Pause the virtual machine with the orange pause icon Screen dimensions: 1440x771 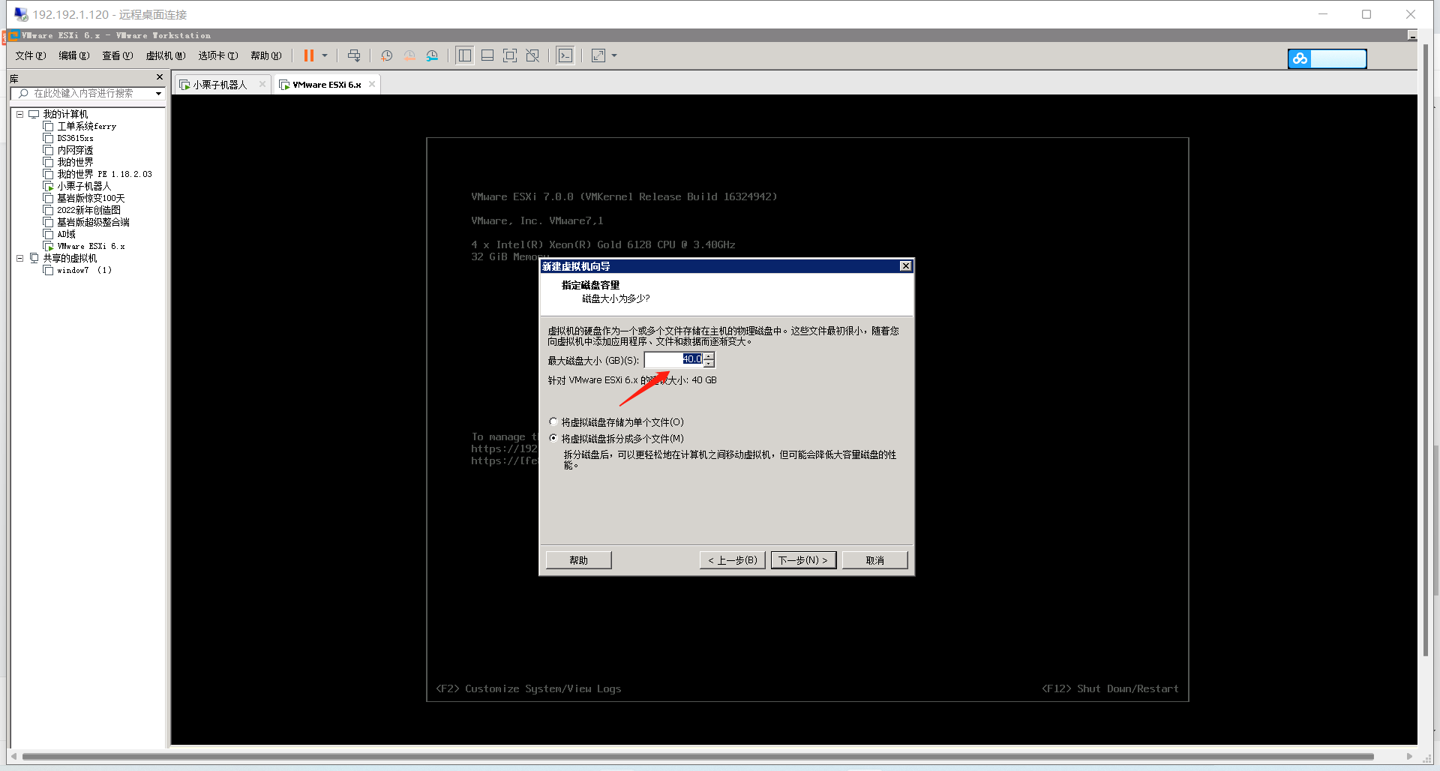click(x=308, y=55)
